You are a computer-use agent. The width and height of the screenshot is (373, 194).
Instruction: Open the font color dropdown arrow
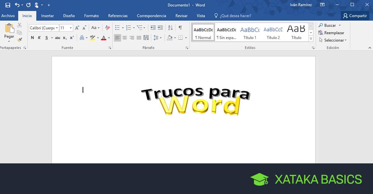(108, 38)
